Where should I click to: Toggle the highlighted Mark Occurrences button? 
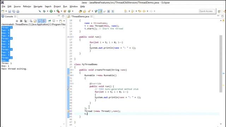pos(100,11)
